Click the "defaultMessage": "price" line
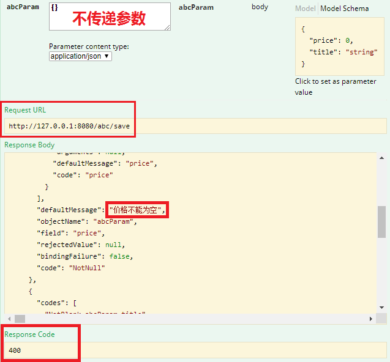The height and width of the screenshot is (362, 390). point(105,163)
